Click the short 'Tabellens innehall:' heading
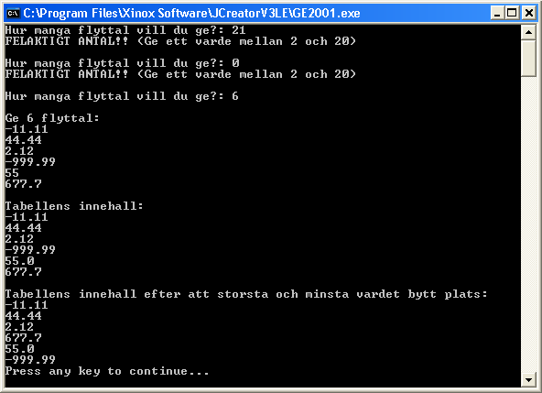 tap(74, 206)
